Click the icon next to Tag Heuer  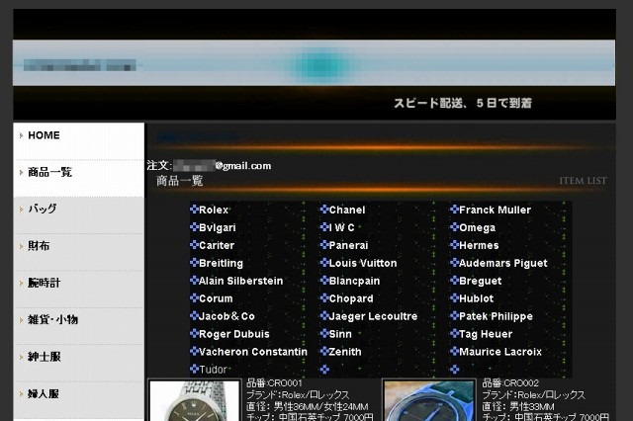point(454,334)
